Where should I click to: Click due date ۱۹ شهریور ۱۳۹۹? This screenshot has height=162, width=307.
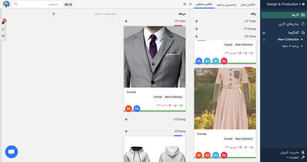coord(233,53)
